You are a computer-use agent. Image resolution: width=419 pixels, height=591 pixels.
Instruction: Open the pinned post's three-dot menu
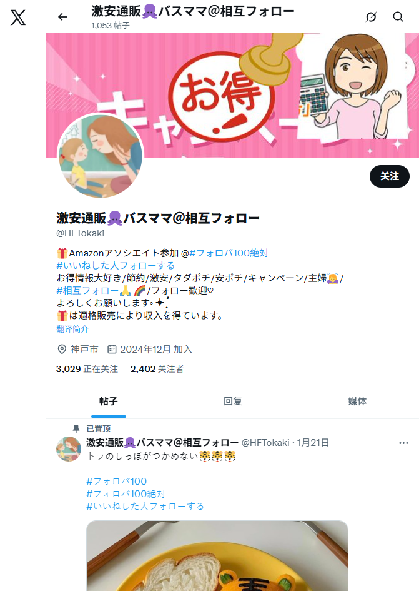403,443
